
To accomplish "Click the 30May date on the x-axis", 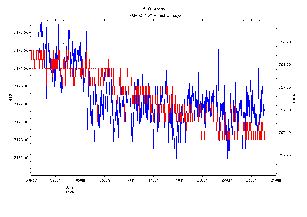I will click(x=31, y=180).
